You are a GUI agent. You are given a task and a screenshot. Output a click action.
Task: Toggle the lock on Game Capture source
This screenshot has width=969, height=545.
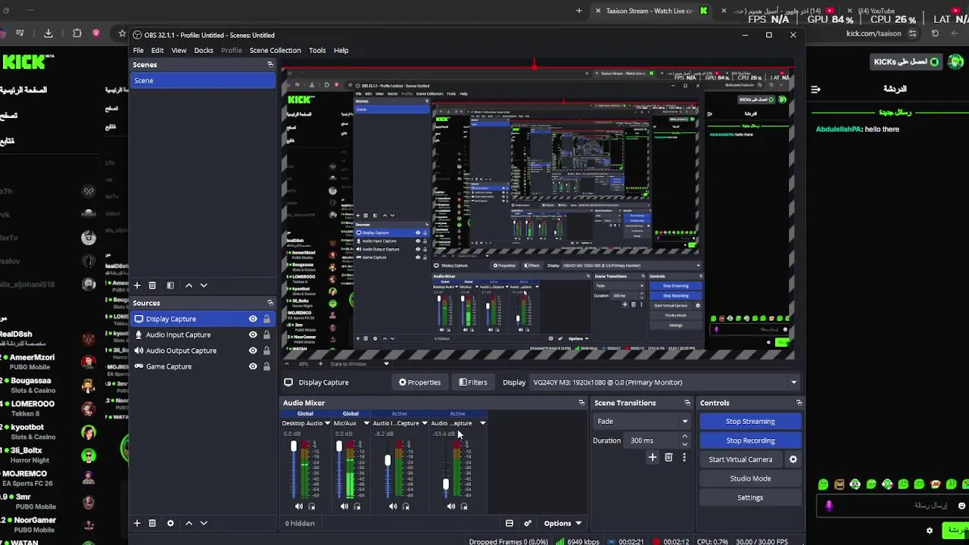coord(266,366)
